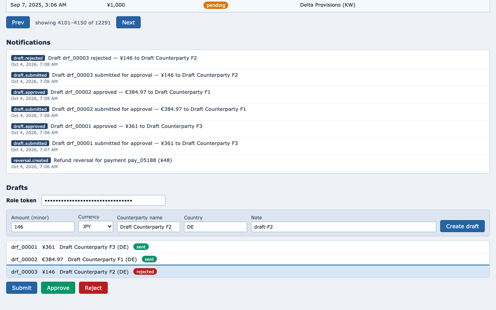Screen dimensions: 496x310
Task: Click the sent badge on drf_00002
Action: coord(149,259)
